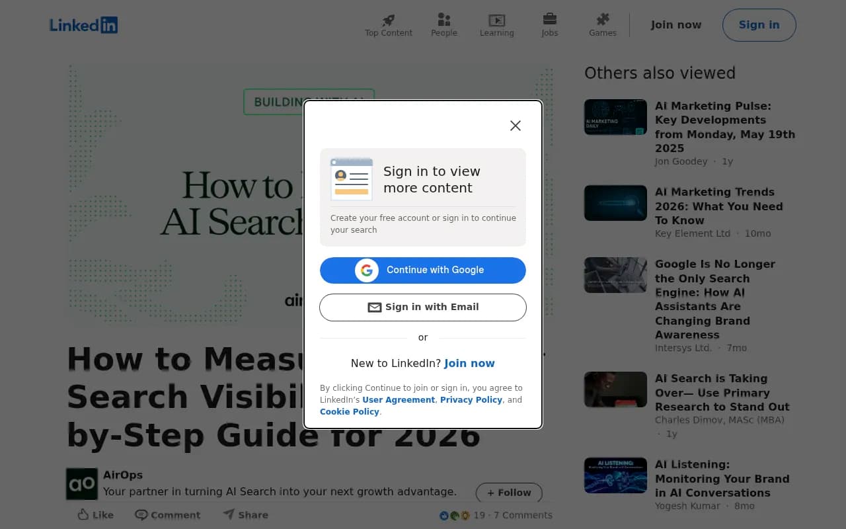Viewport: 846px width, 529px height.
Task: Click the Google logo in Continue button
Action: point(367,270)
